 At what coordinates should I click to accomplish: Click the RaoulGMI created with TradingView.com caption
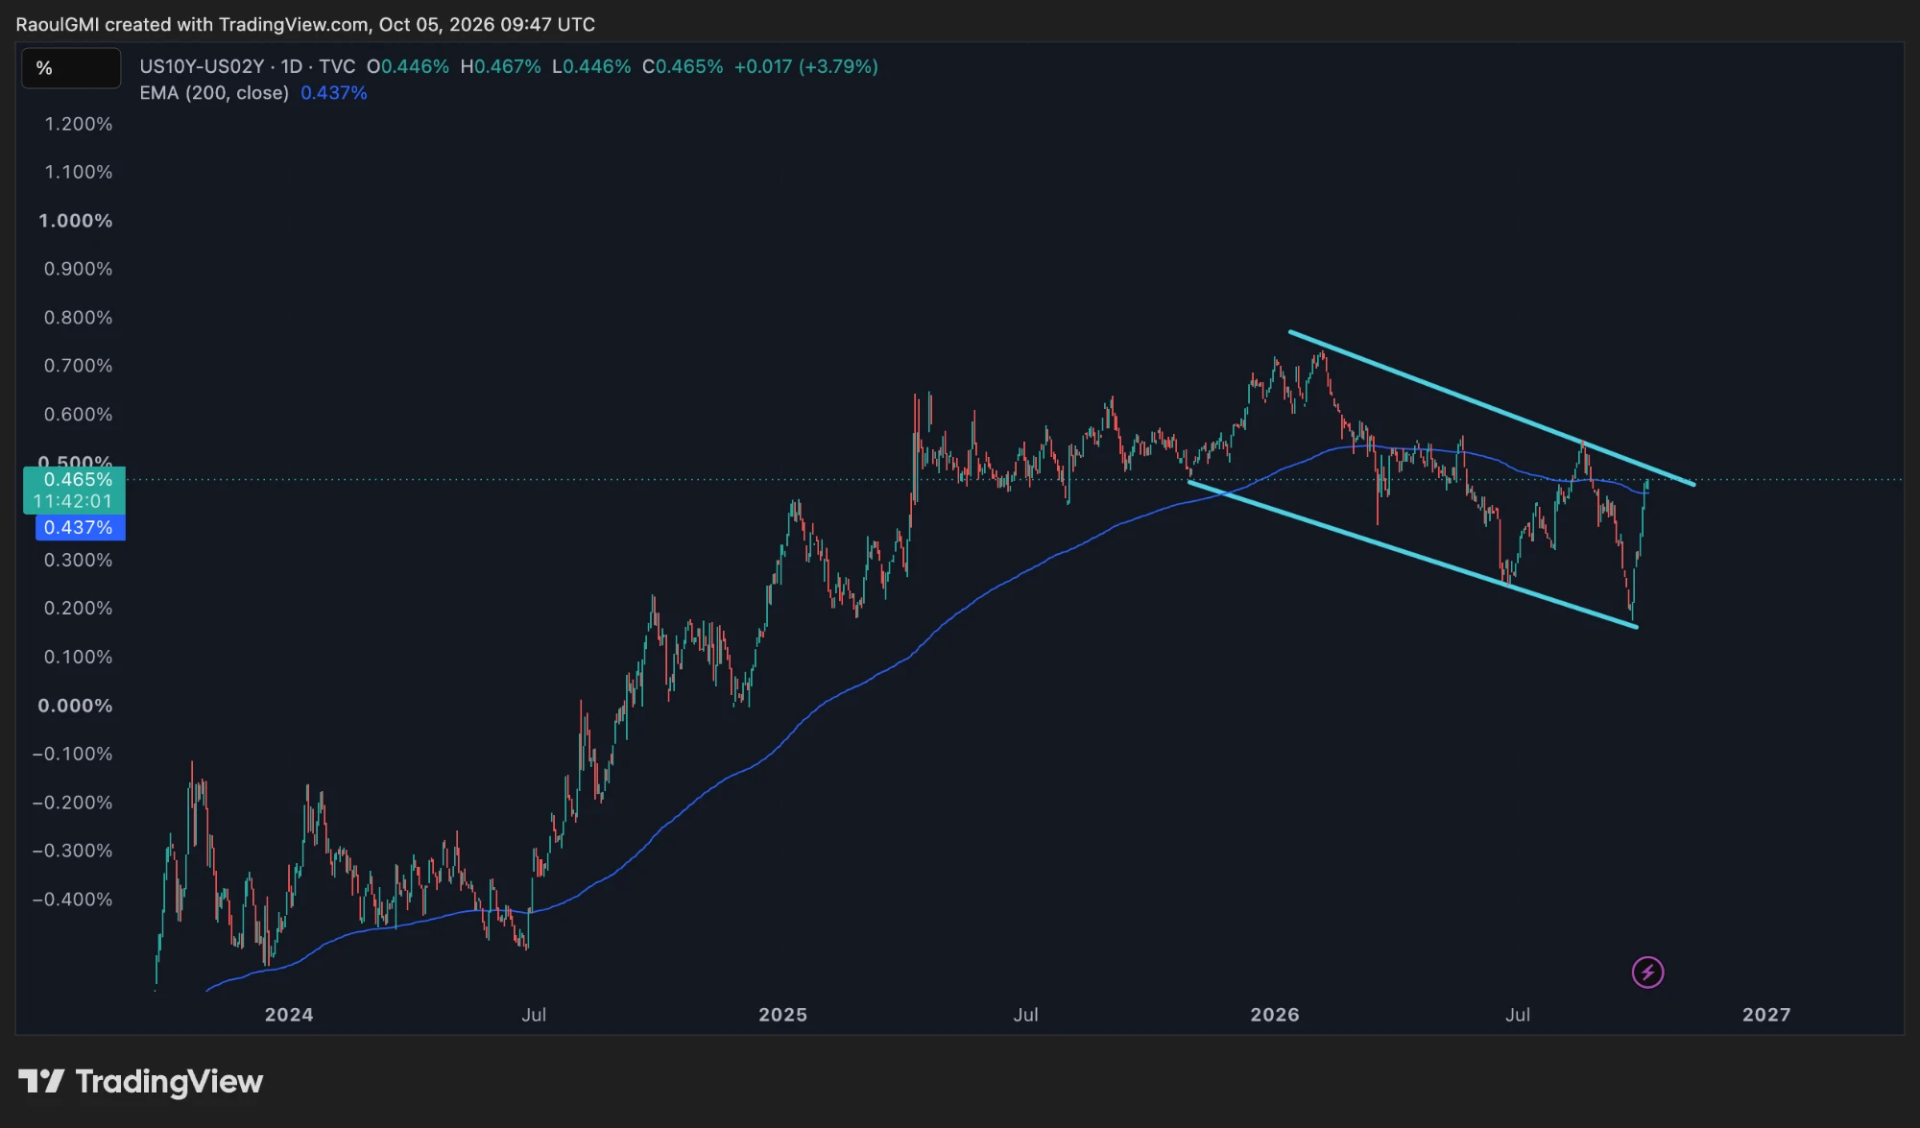[305, 24]
